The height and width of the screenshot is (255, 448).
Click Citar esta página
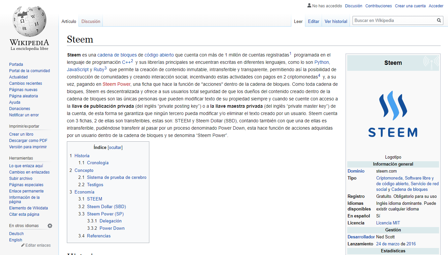click(x=24, y=214)
